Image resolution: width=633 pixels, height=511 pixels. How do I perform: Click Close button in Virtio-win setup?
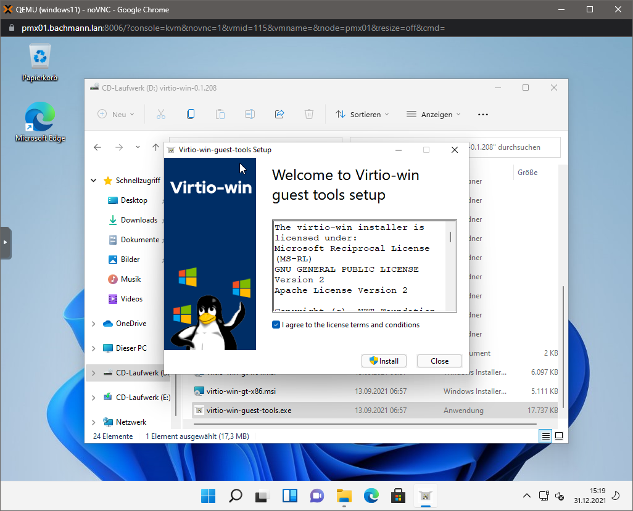[439, 361]
